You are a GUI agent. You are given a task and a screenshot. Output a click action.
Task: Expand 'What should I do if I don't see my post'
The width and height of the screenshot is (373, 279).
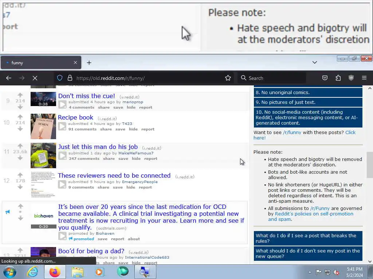coord(308,253)
